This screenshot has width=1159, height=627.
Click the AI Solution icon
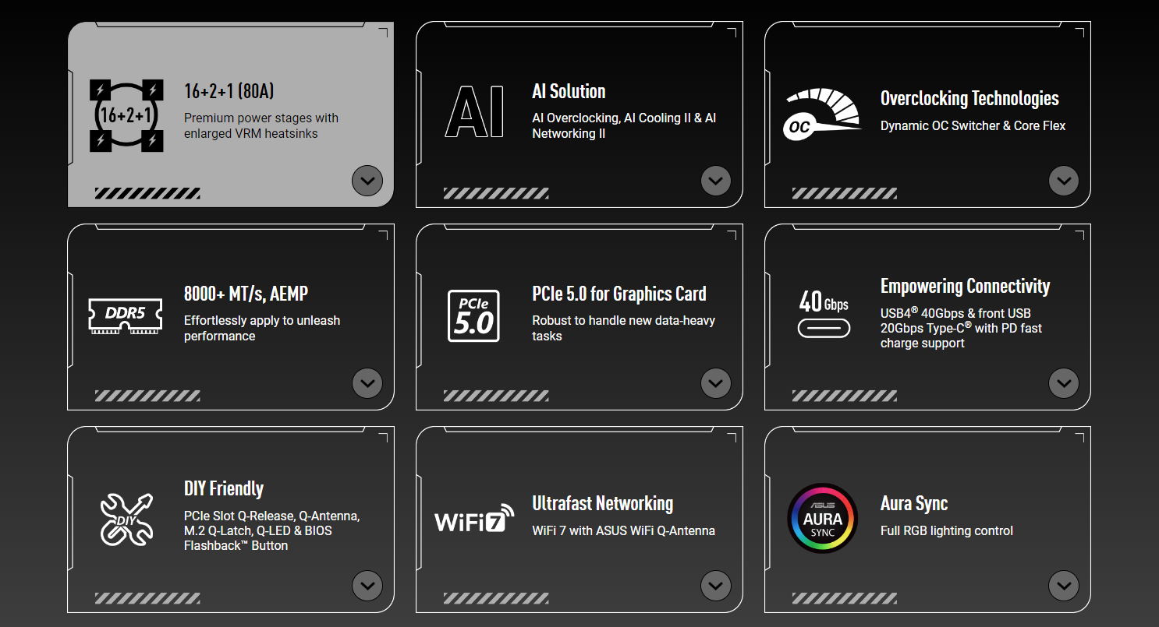coord(474,113)
